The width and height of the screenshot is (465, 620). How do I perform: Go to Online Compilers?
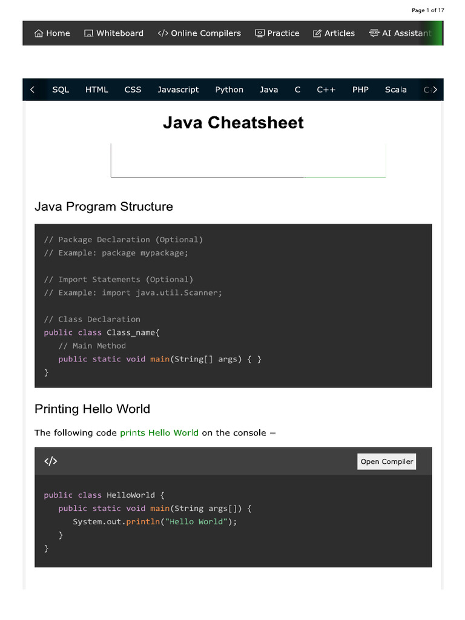click(199, 33)
